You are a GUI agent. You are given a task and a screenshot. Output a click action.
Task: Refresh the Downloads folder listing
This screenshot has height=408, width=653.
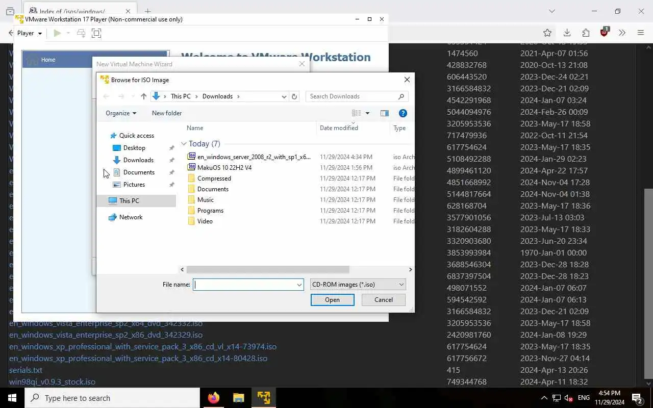click(294, 96)
